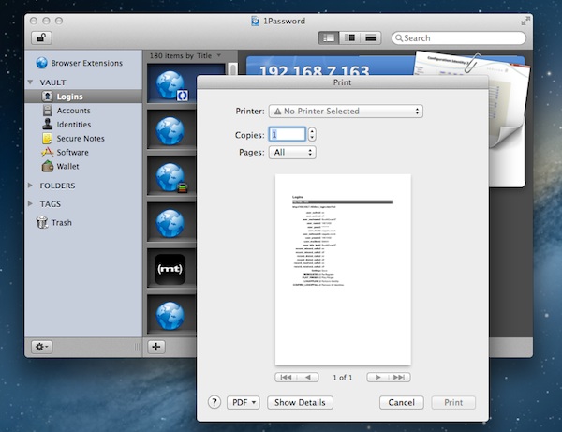Click the Copies text field
This screenshot has width=562, height=432.
(x=288, y=134)
